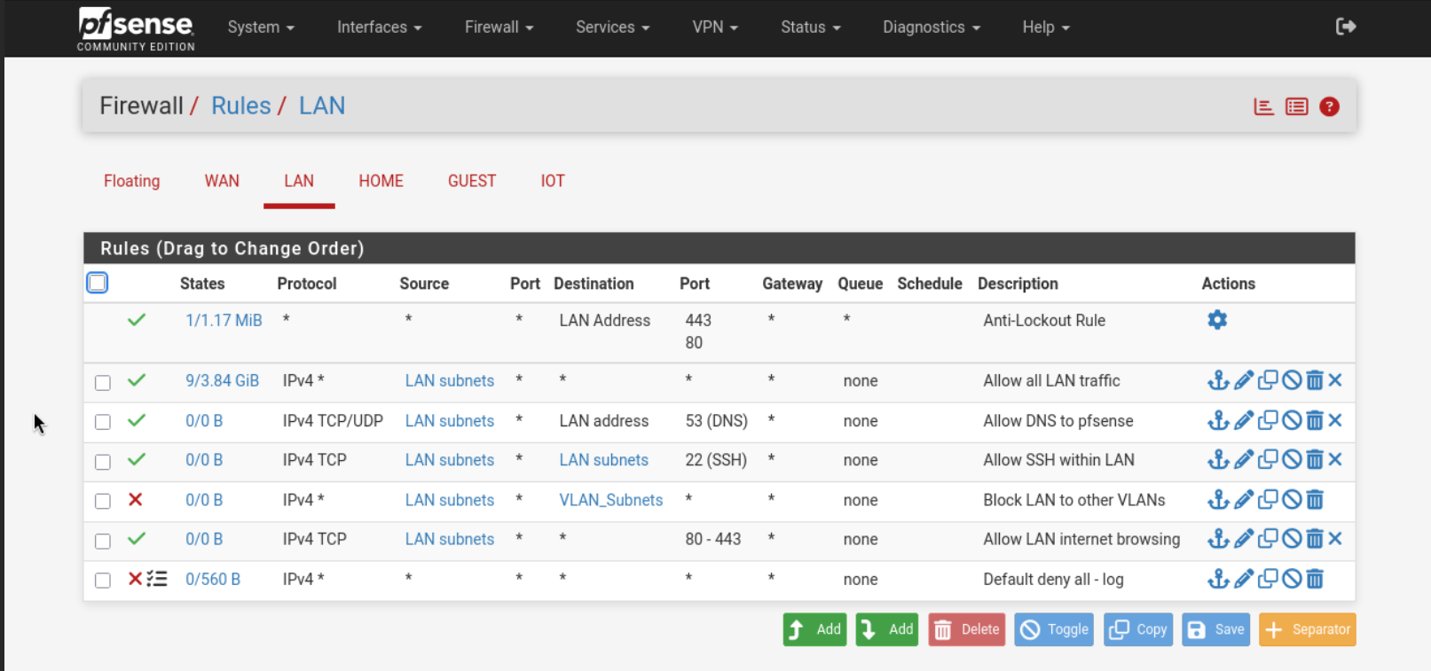1431x671 pixels.
Task: Select the LAN rules tab
Action: tap(299, 181)
